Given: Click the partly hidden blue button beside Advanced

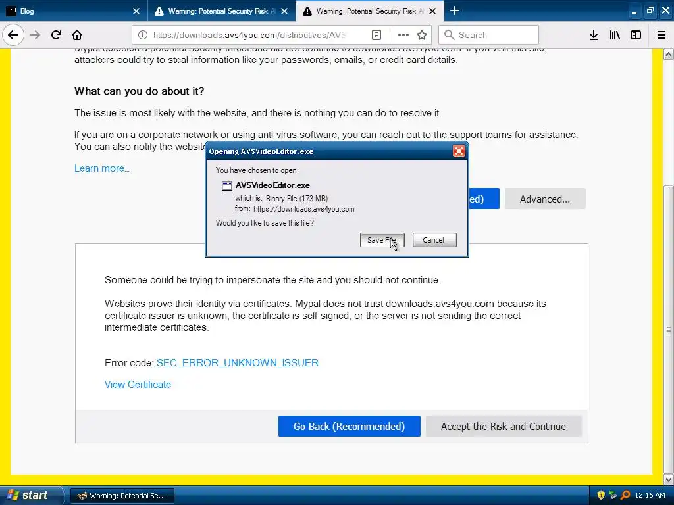Looking at the screenshot, I should [484, 199].
